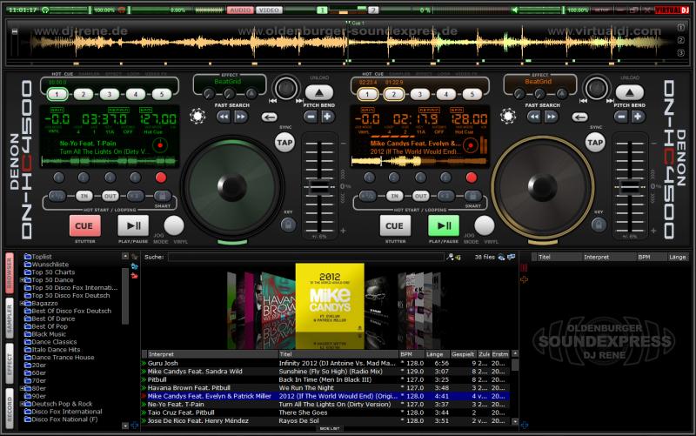Select waveform zoom level 1
This screenshot has height=436, width=696.
[x=680, y=28]
